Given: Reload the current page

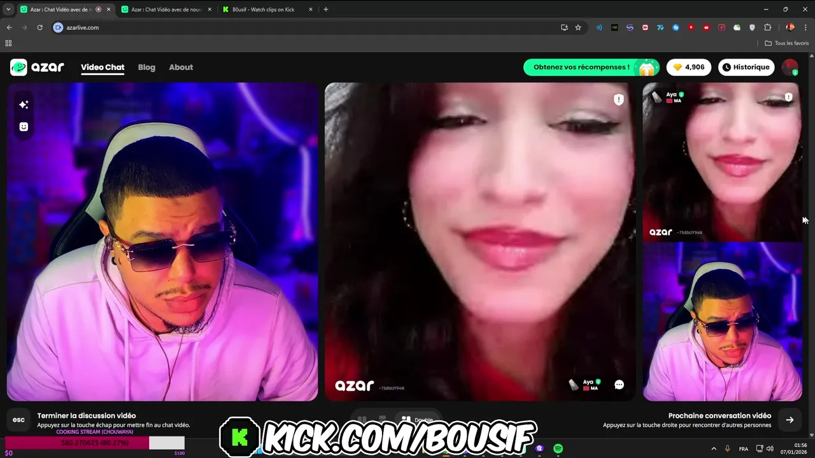Looking at the screenshot, I should click(39, 27).
